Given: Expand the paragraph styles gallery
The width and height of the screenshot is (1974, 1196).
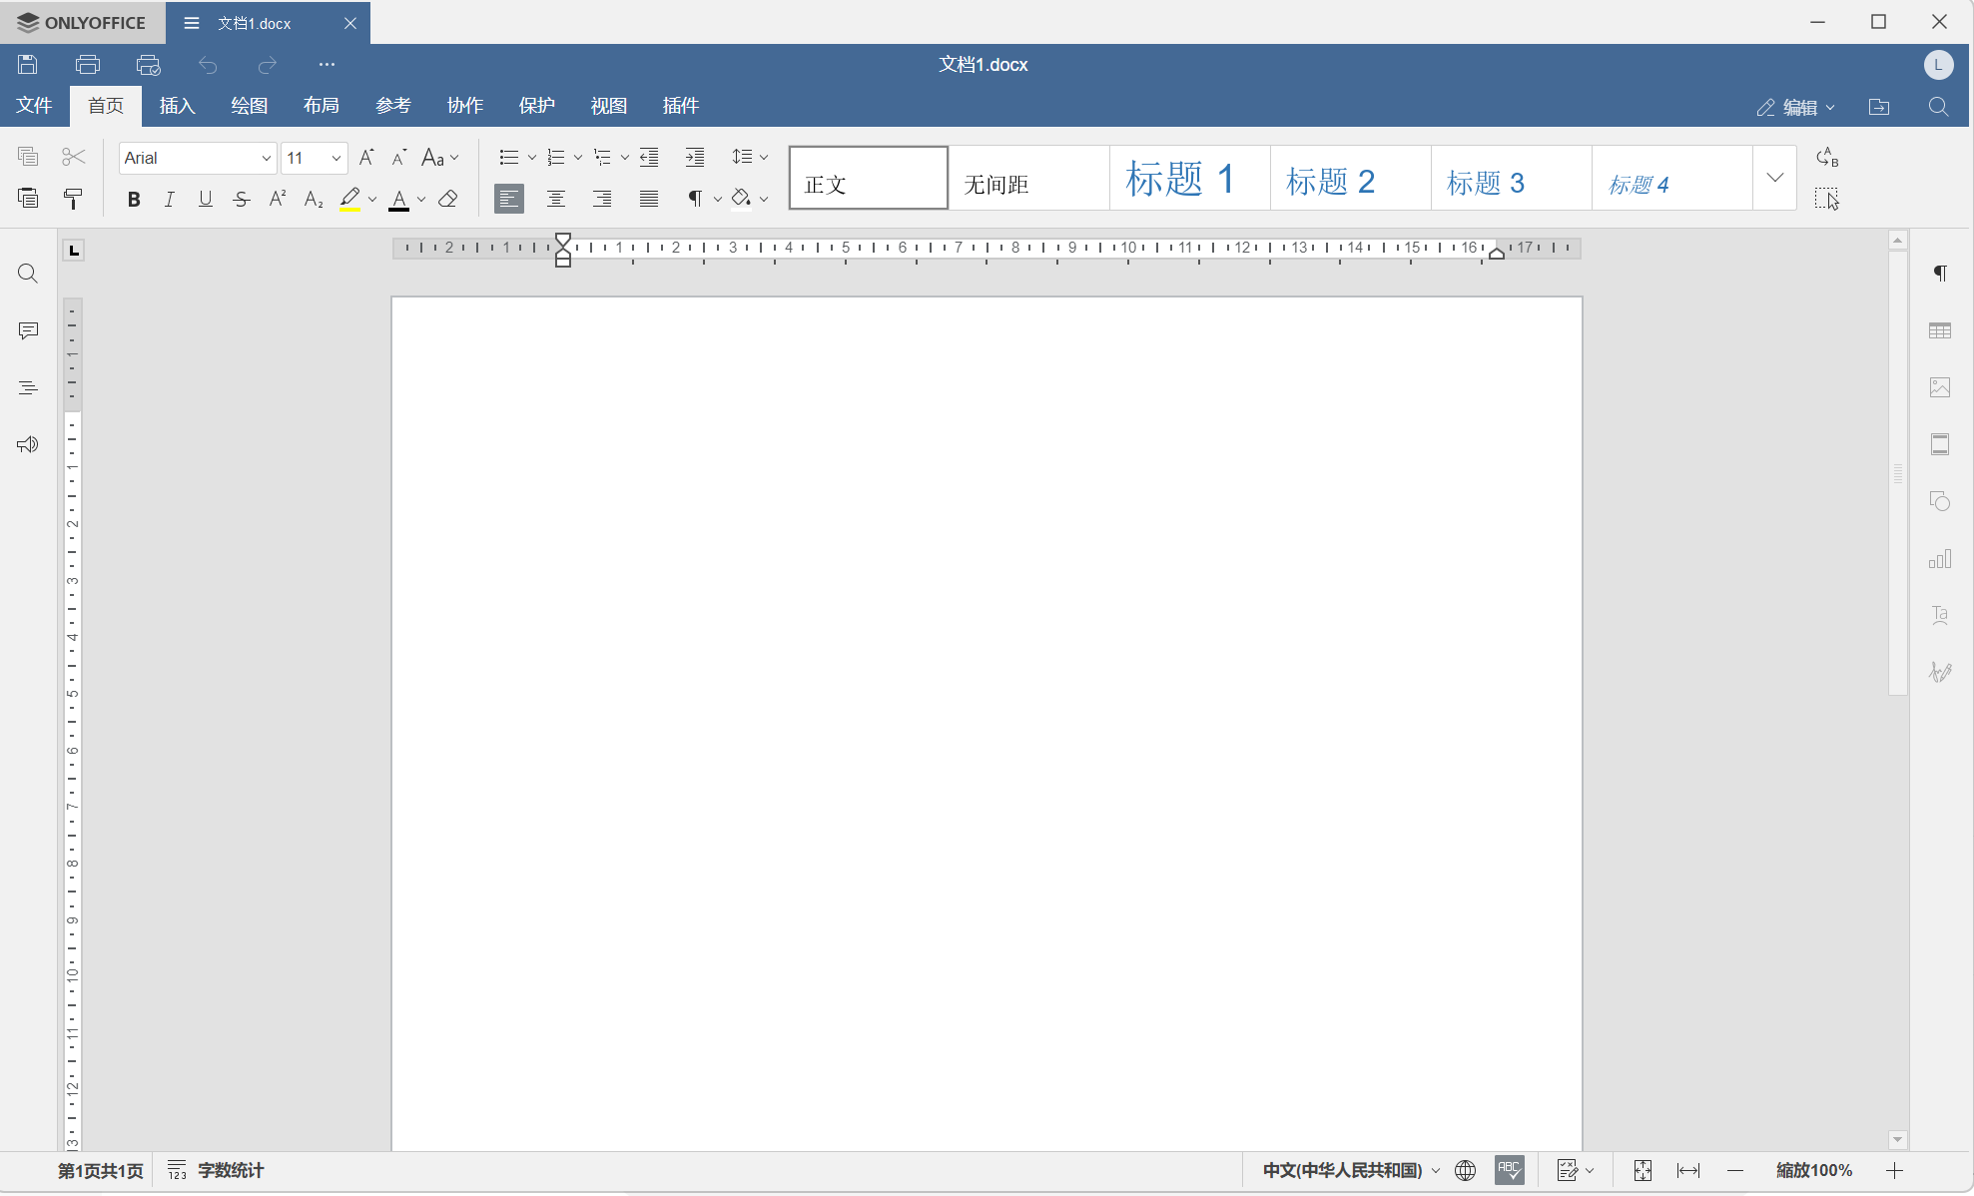Looking at the screenshot, I should [x=1774, y=178].
